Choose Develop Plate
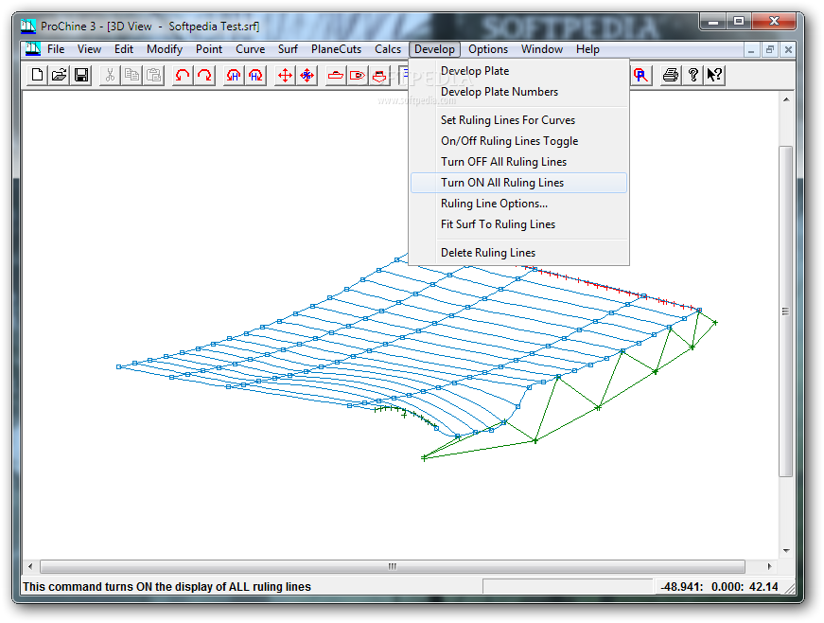This screenshot has height=623, width=824. (x=518, y=71)
